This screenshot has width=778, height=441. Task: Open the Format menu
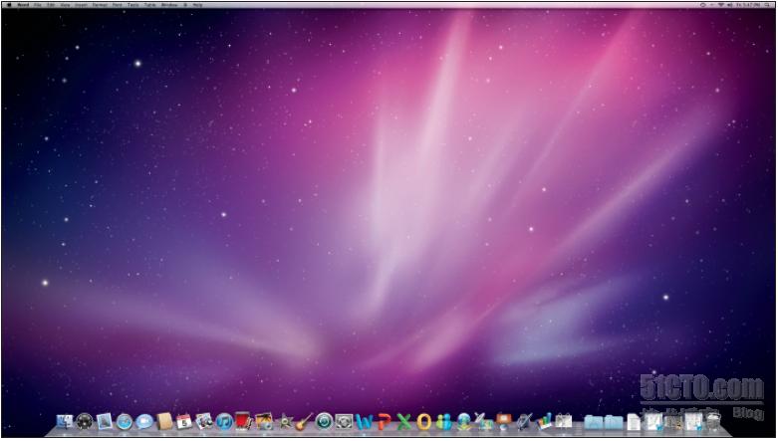[100, 5]
